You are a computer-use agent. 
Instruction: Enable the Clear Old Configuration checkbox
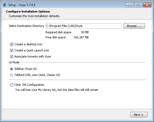tap(11, 85)
